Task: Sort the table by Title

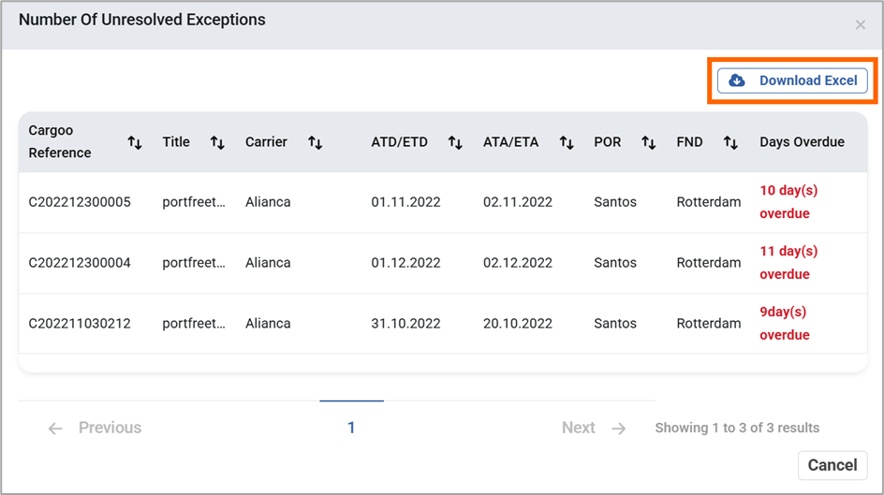Action: click(x=217, y=142)
